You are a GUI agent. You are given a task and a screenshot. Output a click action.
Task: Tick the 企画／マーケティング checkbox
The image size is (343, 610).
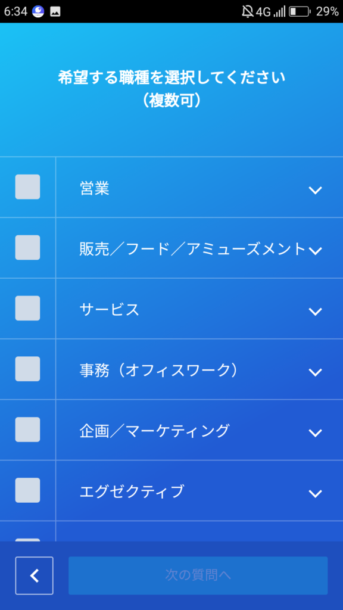click(x=27, y=430)
